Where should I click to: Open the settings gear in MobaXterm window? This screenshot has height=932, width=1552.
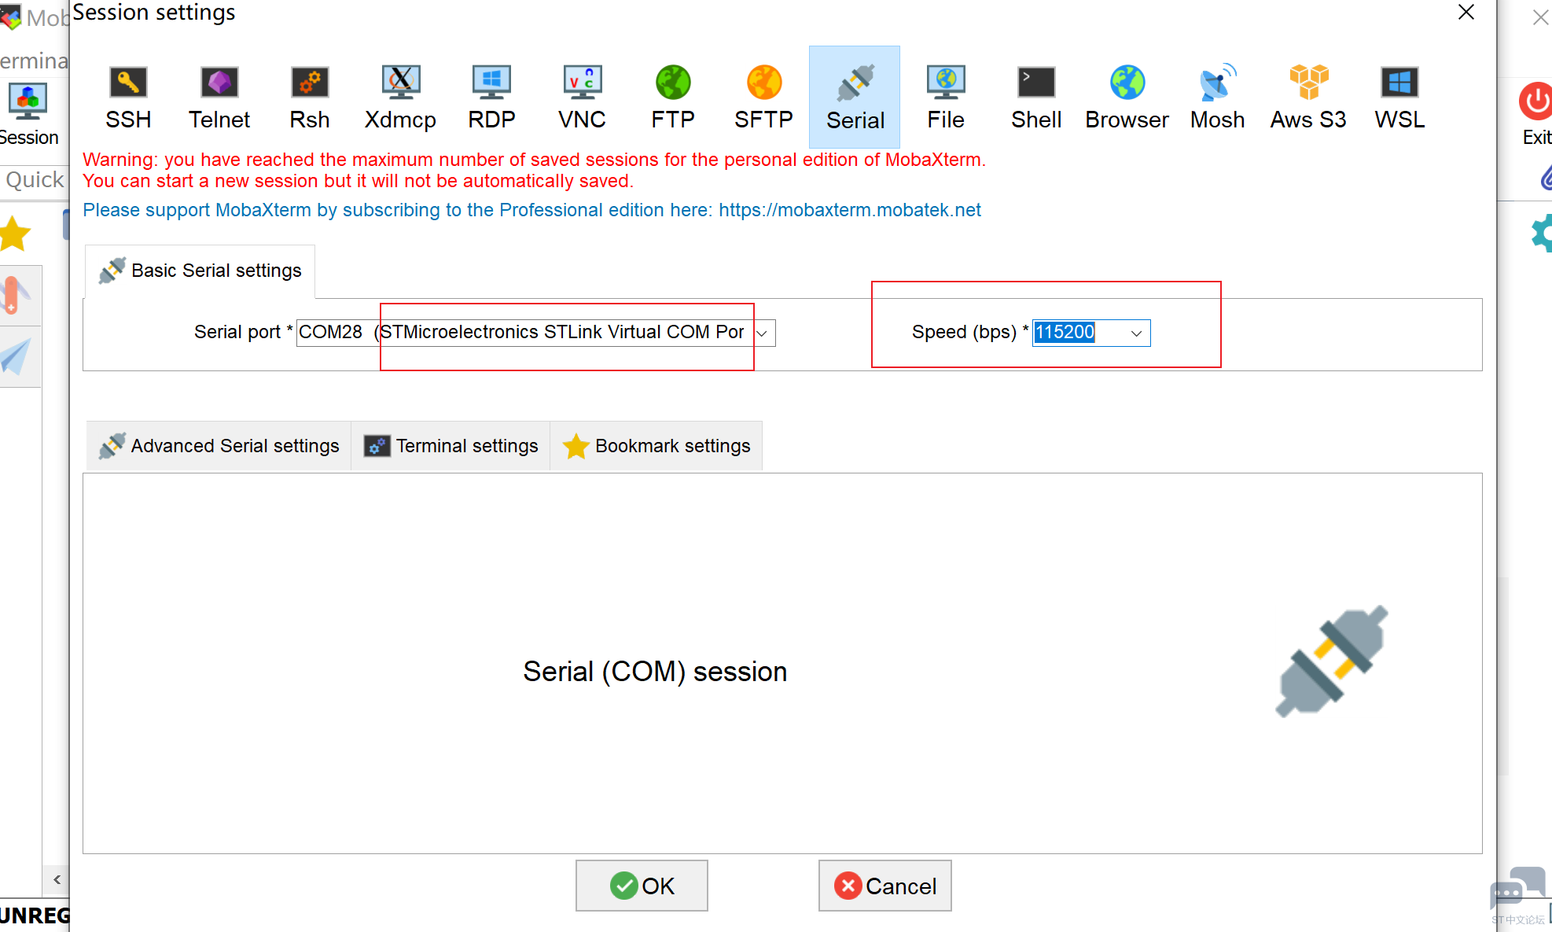pyautogui.click(x=1543, y=234)
